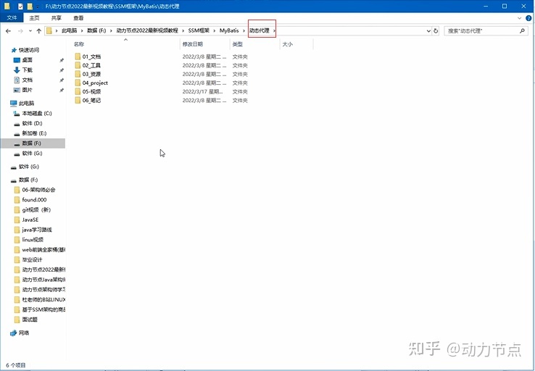Screen dimensions: 535x371
Task: Click the 下载 download arrow icon
Action: [x=17, y=70]
